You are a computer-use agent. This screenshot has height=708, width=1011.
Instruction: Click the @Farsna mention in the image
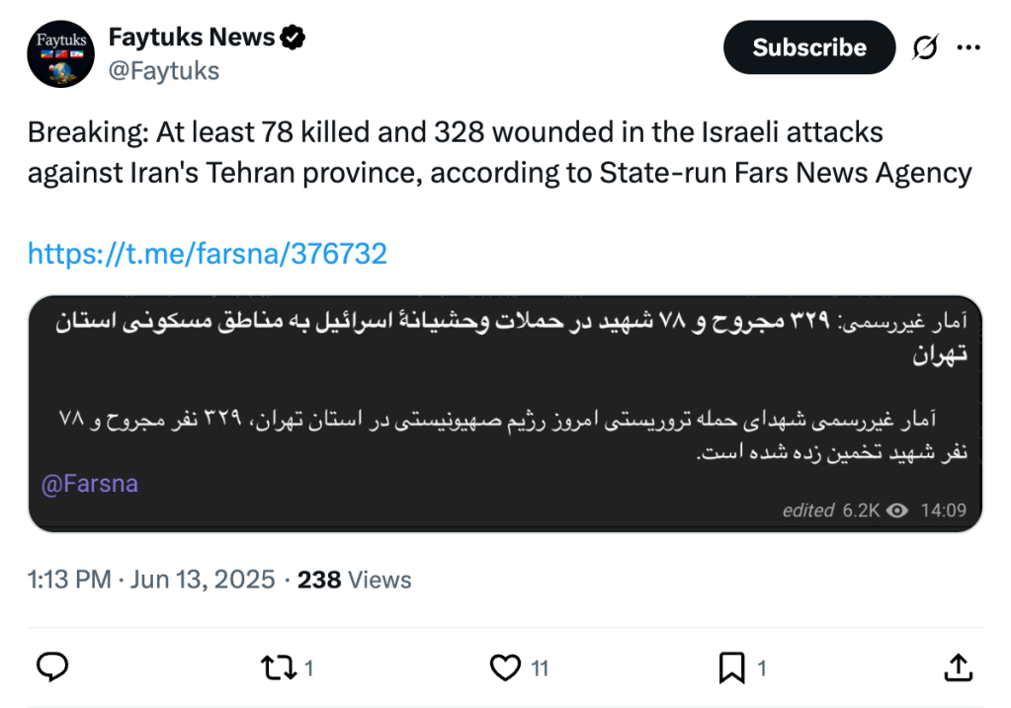click(x=90, y=484)
